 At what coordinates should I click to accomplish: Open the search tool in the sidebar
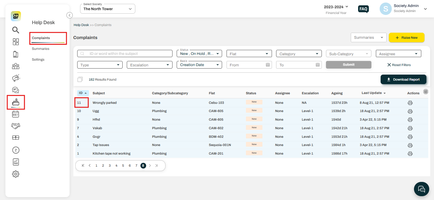(x=15, y=30)
